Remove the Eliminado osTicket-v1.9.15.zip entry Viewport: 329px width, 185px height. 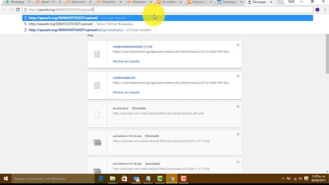tap(238, 134)
